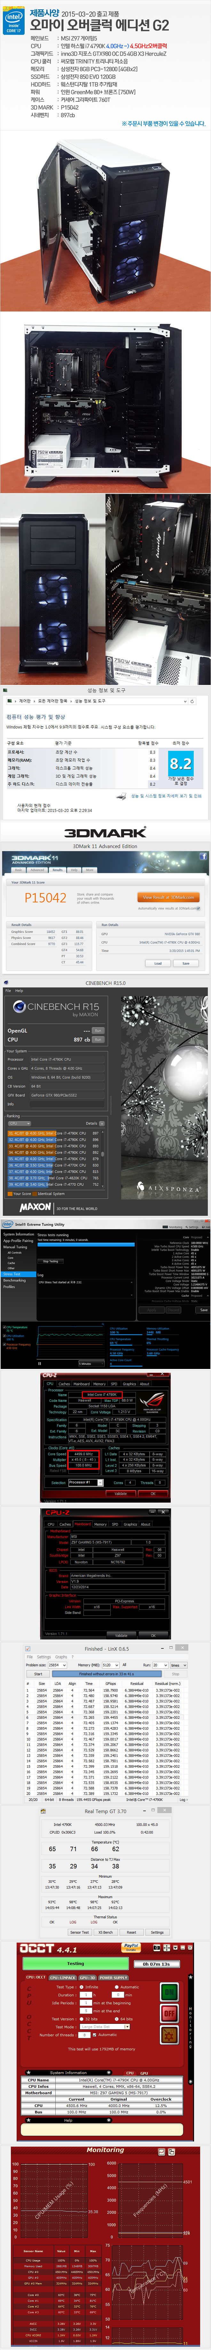The width and height of the screenshot is (211, 2350).
Task: Open Manual Tuning in Intel XTU sidebar
Action: coord(16,1247)
